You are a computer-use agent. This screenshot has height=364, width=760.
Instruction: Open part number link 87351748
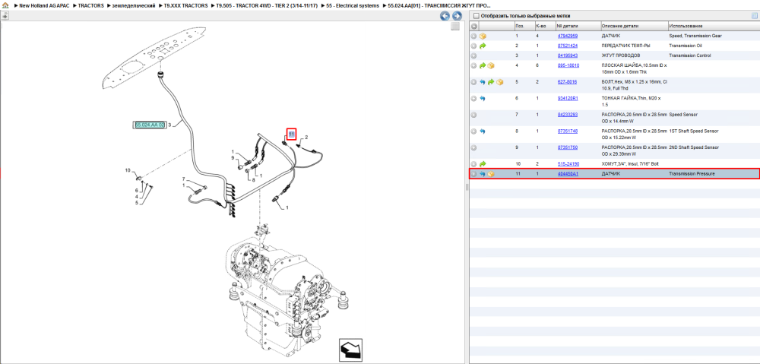(x=568, y=131)
